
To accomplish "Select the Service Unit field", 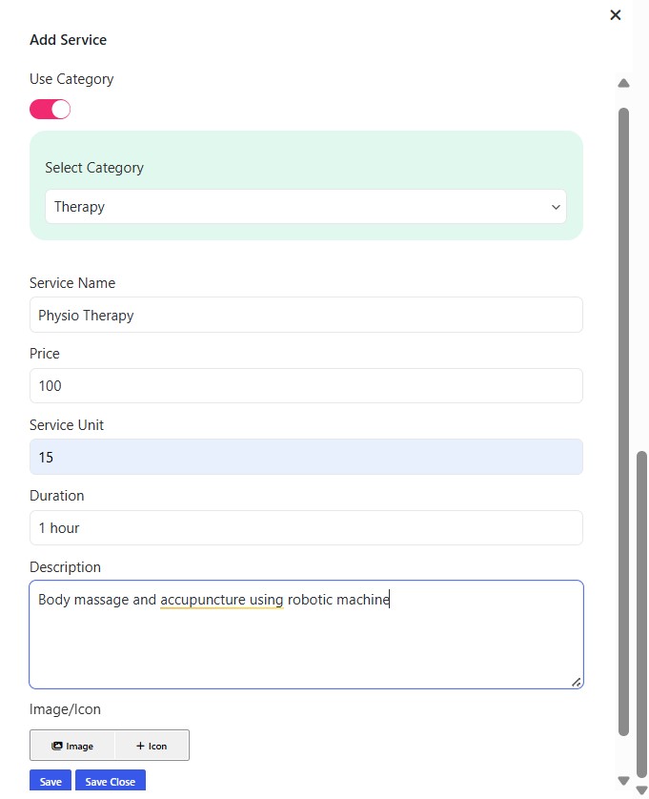I will (x=305, y=457).
